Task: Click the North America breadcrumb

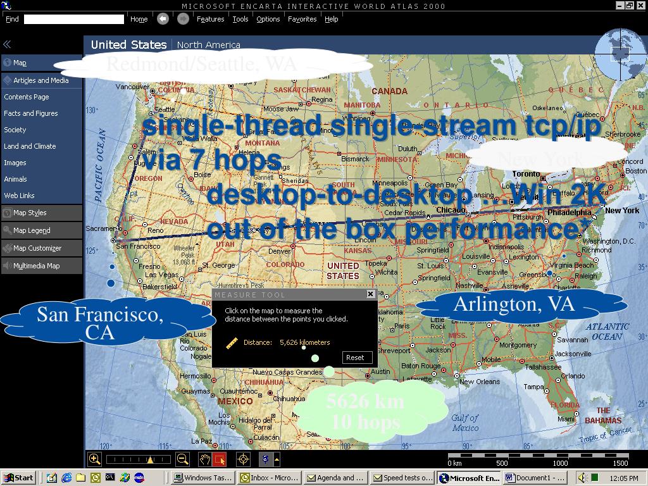Action: 209,45
